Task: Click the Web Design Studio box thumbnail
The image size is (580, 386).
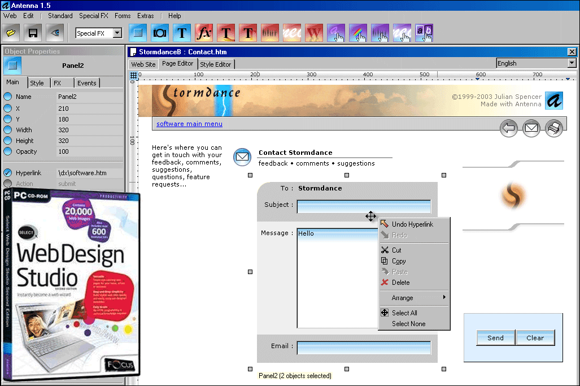Action: tap(71, 285)
